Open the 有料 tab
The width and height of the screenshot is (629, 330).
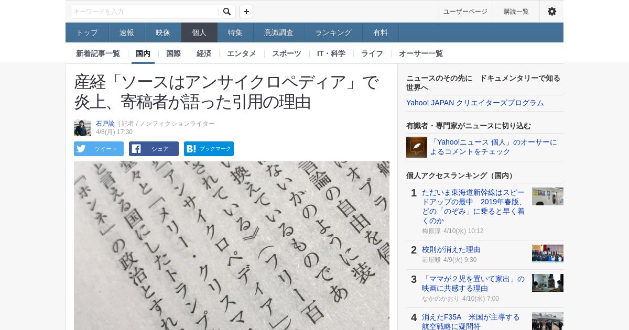click(381, 32)
